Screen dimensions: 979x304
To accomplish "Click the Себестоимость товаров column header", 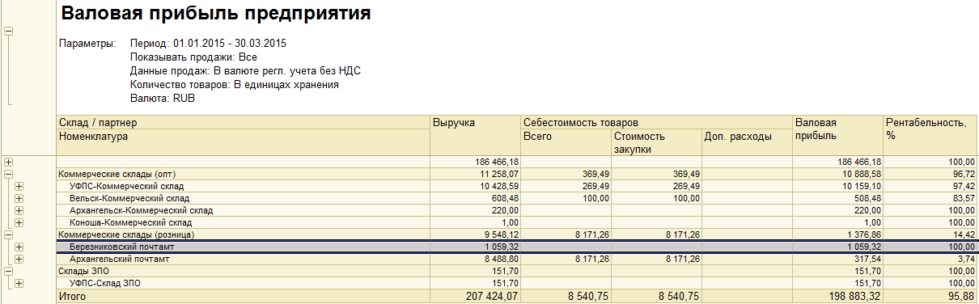I will (657, 122).
